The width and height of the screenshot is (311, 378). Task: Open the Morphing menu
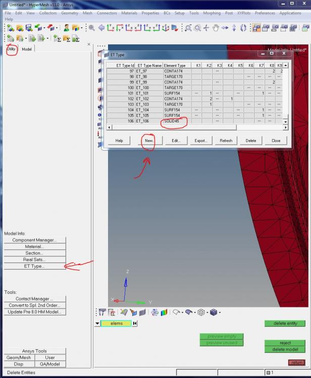click(212, 13)
